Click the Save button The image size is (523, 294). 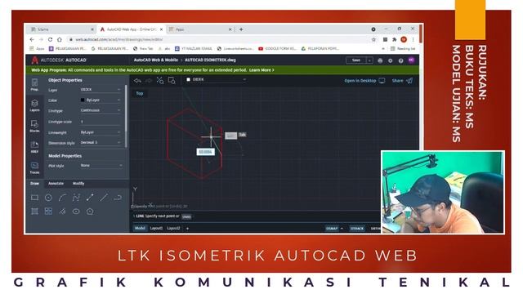click(356, 60)
